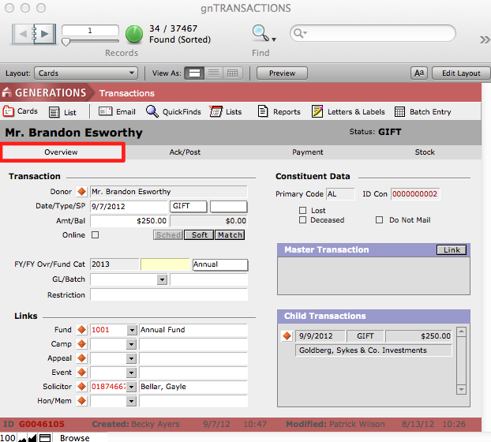Open the Fund code dropdown arrow

(132, 330)
